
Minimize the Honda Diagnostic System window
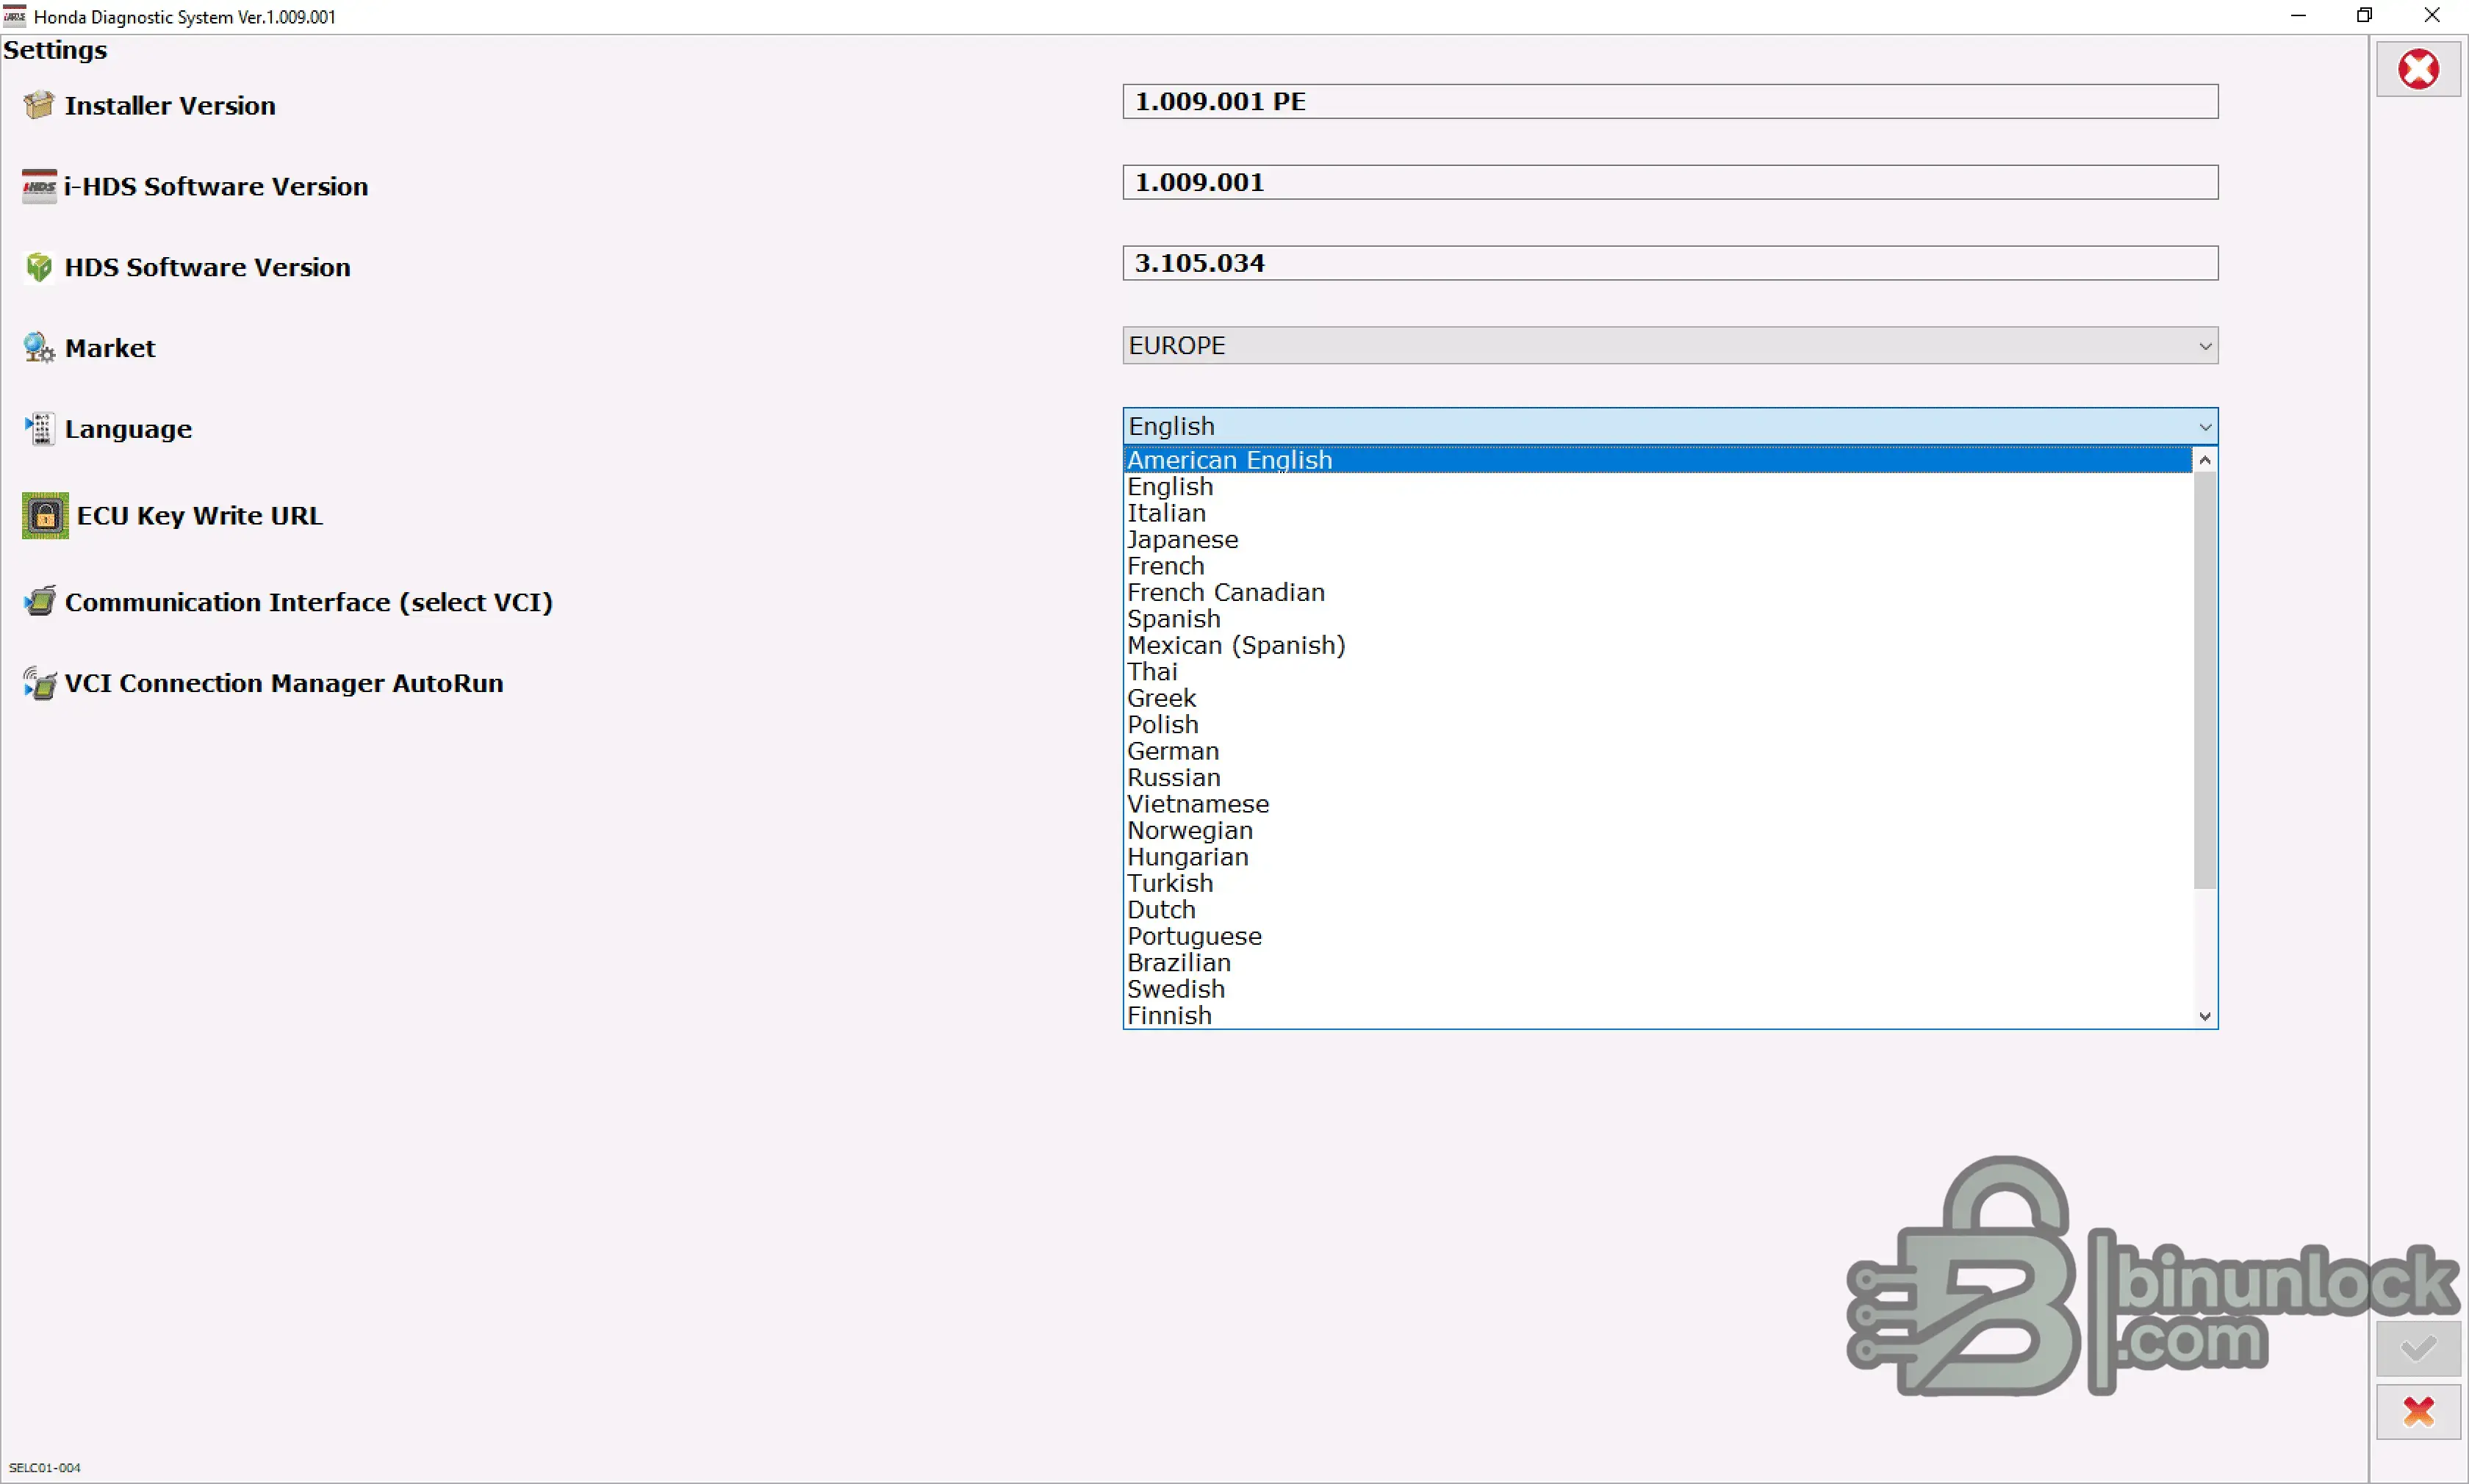point(2298,16)
